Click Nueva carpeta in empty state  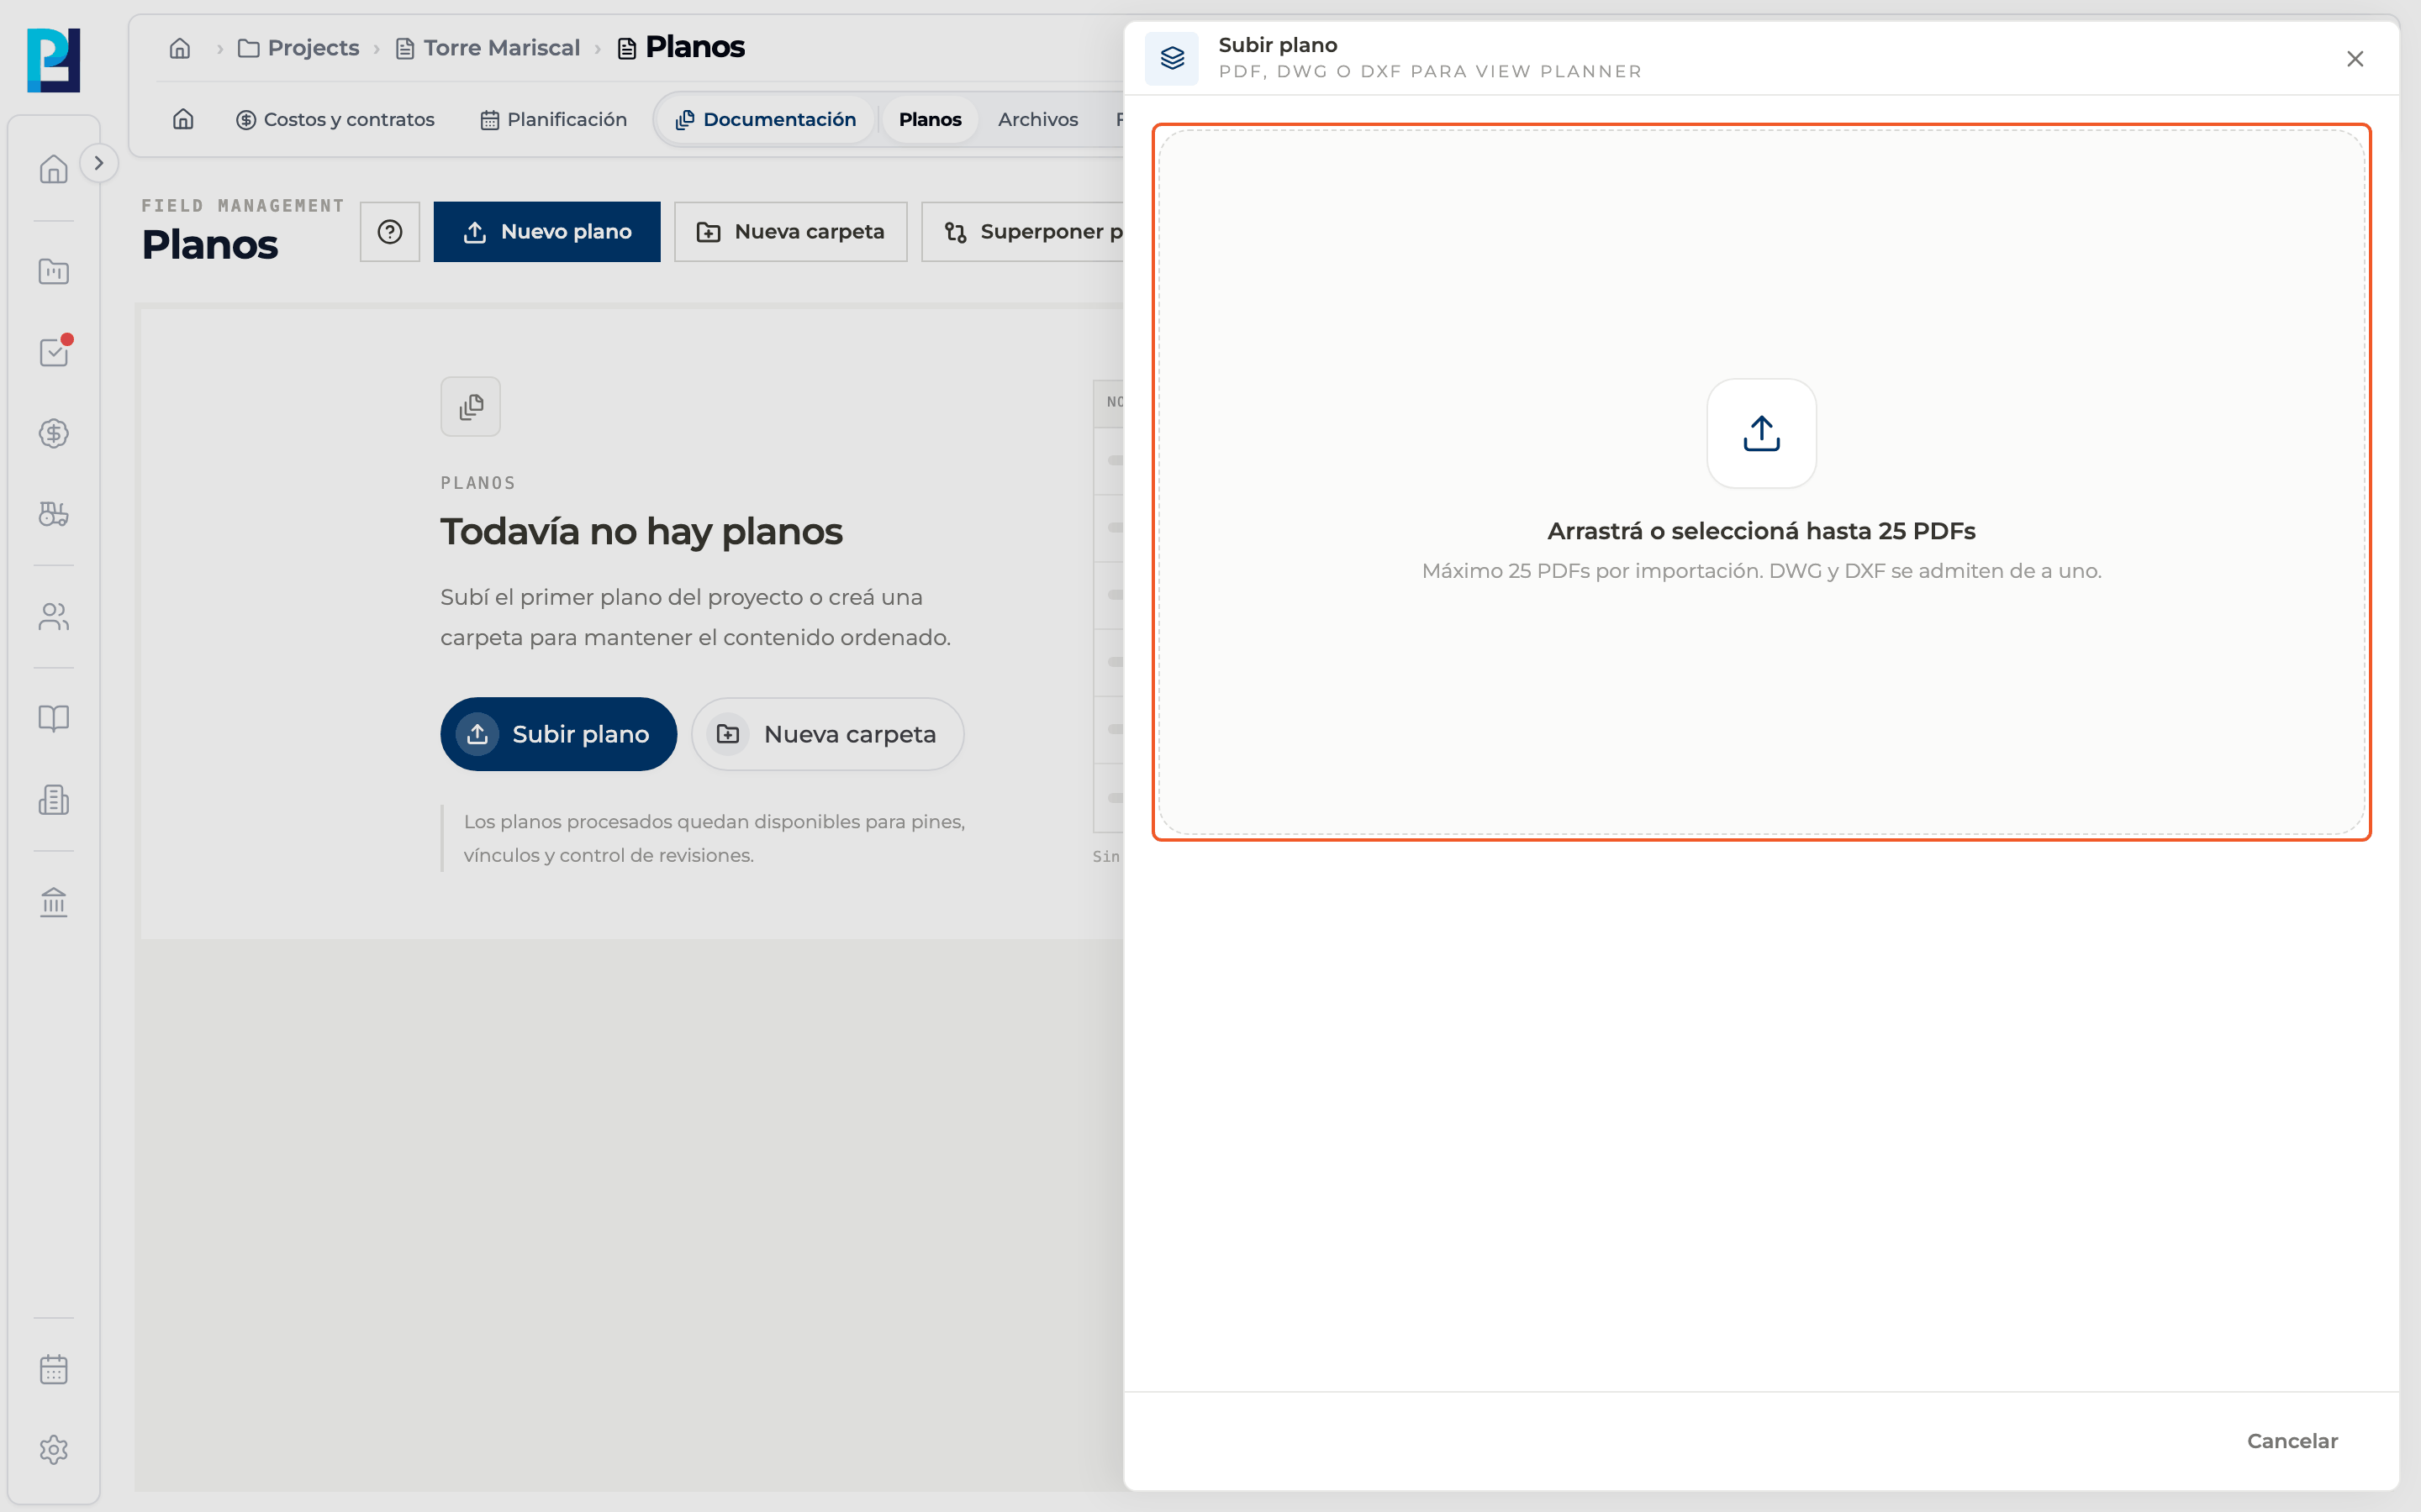(827, 734)
